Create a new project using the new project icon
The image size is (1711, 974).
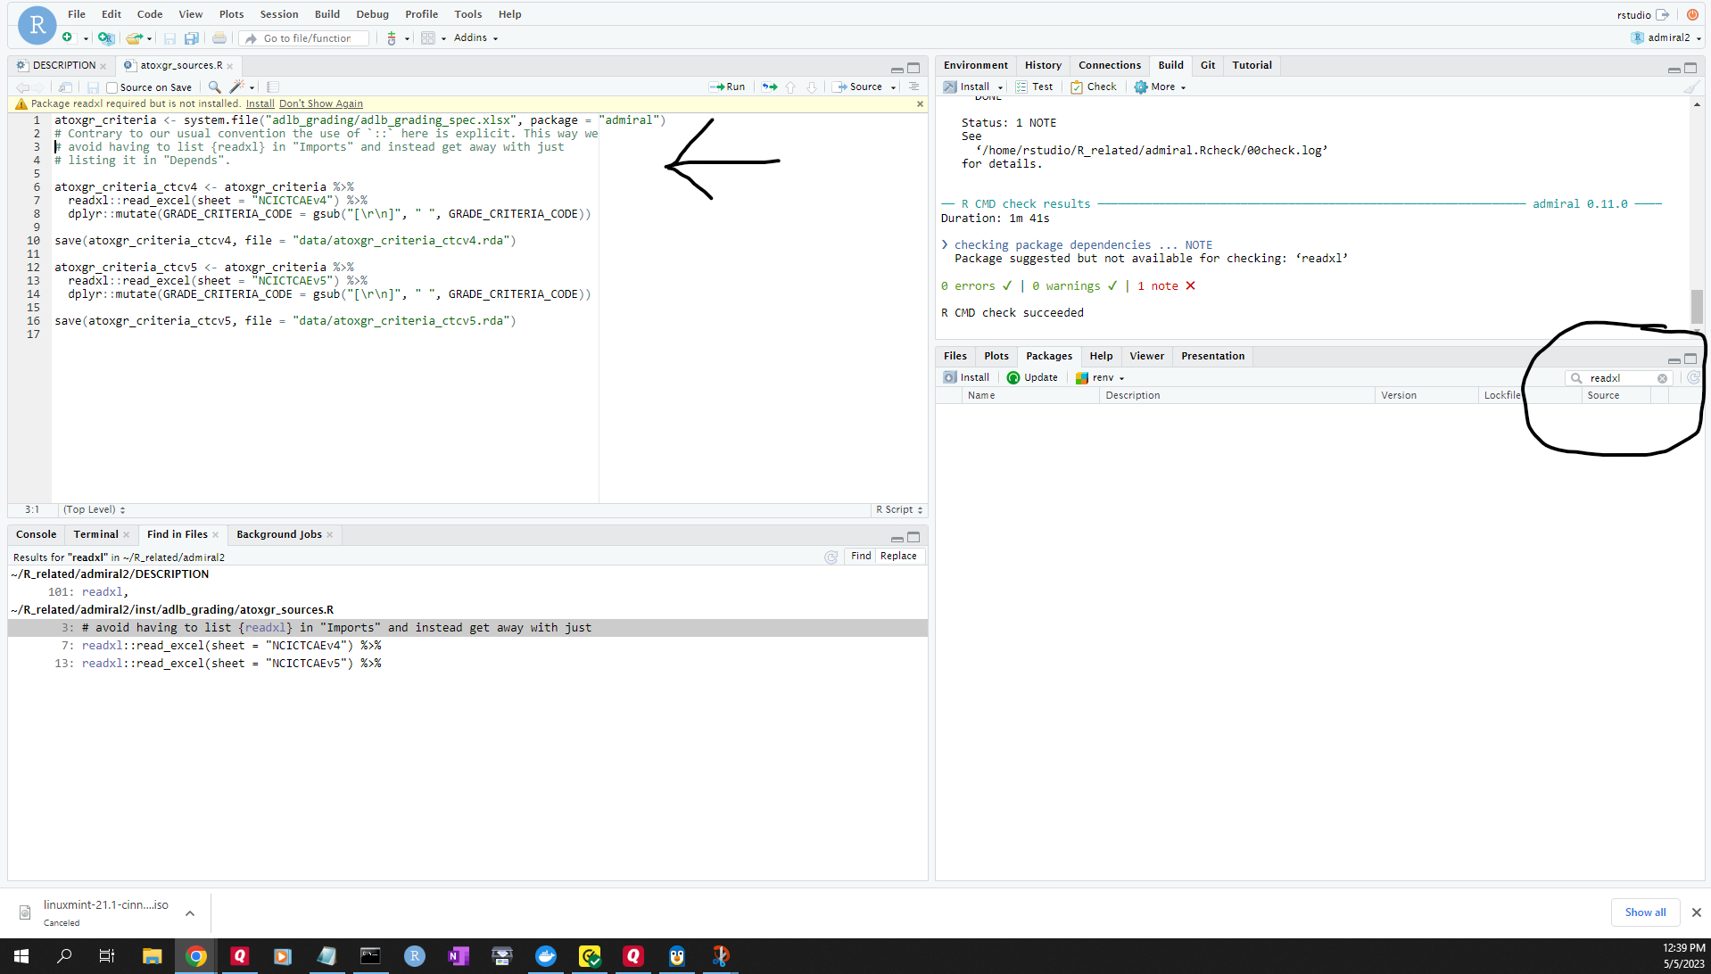point(105,37)
